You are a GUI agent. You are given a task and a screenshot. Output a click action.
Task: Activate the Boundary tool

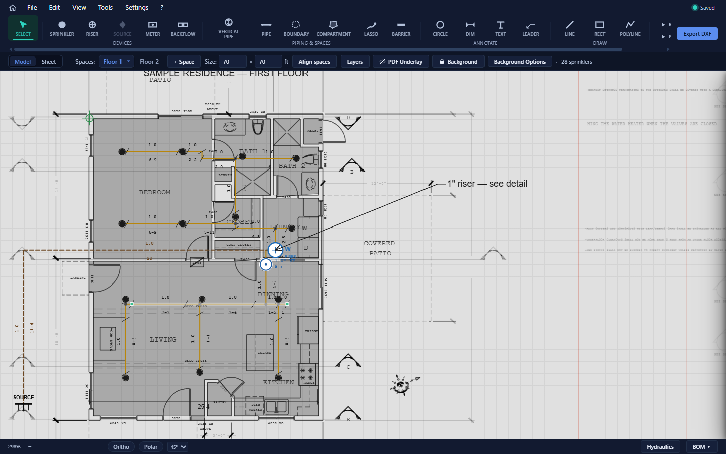296,28
